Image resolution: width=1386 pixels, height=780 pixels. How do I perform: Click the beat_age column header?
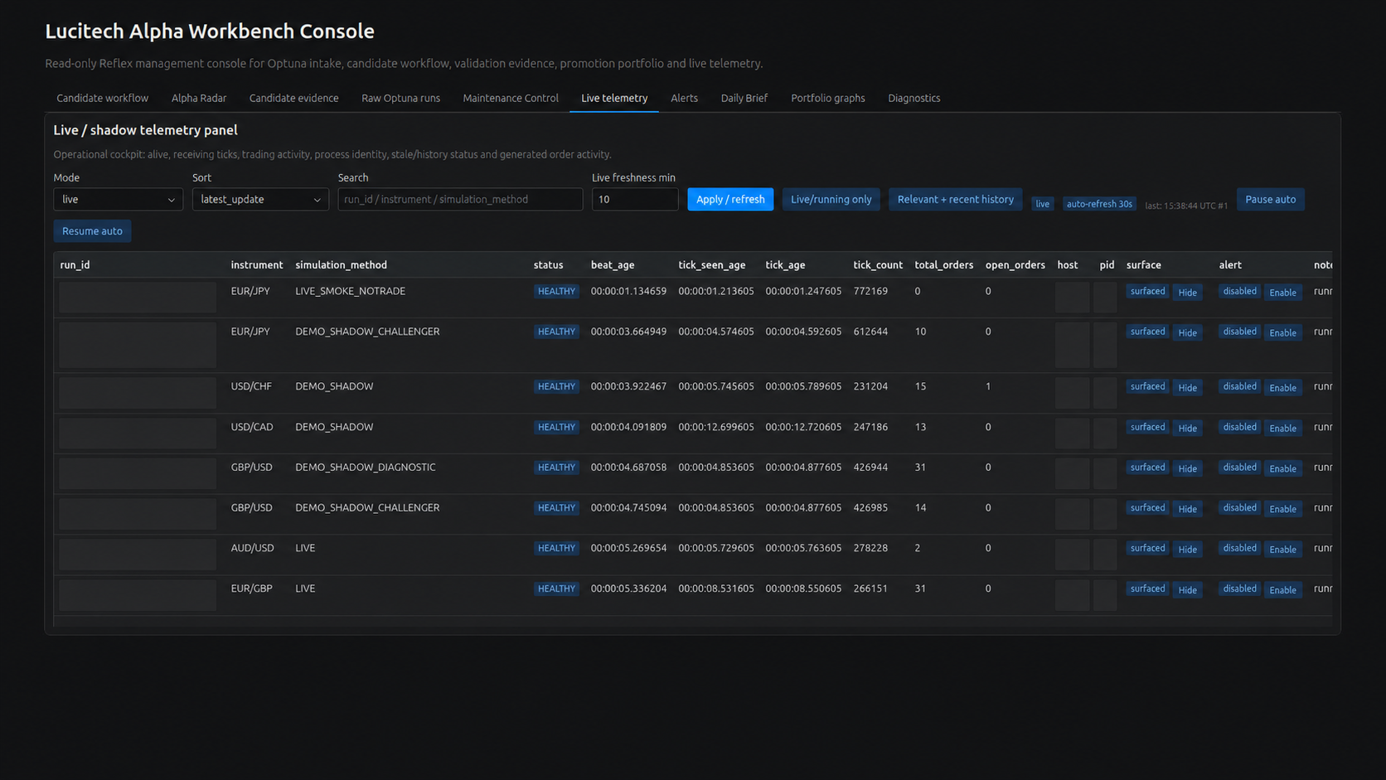613,265
